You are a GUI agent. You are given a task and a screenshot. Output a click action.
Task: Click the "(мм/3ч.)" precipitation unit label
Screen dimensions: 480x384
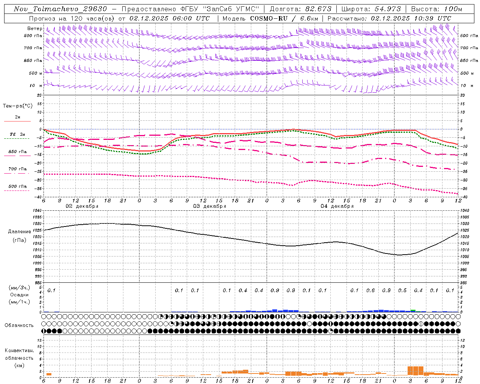[x=19, y=288]
